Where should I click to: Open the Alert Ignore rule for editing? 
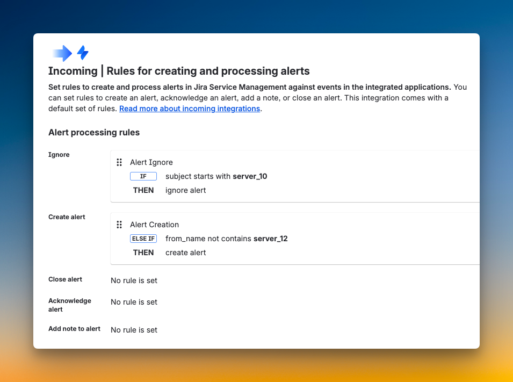click(x=151, y=162)
